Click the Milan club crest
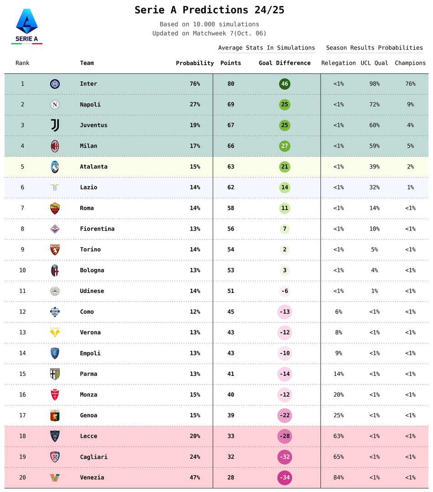 (x=55, y=146)
